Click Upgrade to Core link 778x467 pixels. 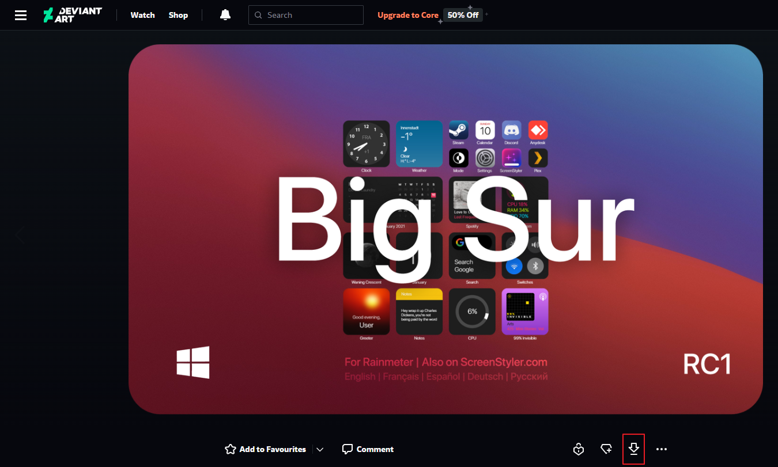[408, 15]
